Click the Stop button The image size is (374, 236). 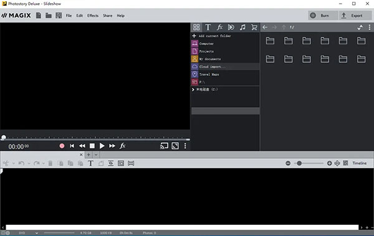coord(92,146)
